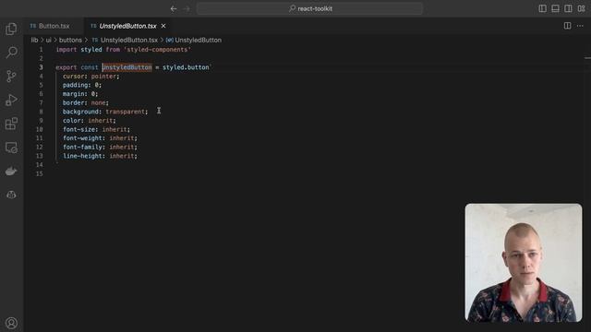Open the Accounts menu icon
The image size is (591, 332).
pyautogui.click(x=11, y=323)
